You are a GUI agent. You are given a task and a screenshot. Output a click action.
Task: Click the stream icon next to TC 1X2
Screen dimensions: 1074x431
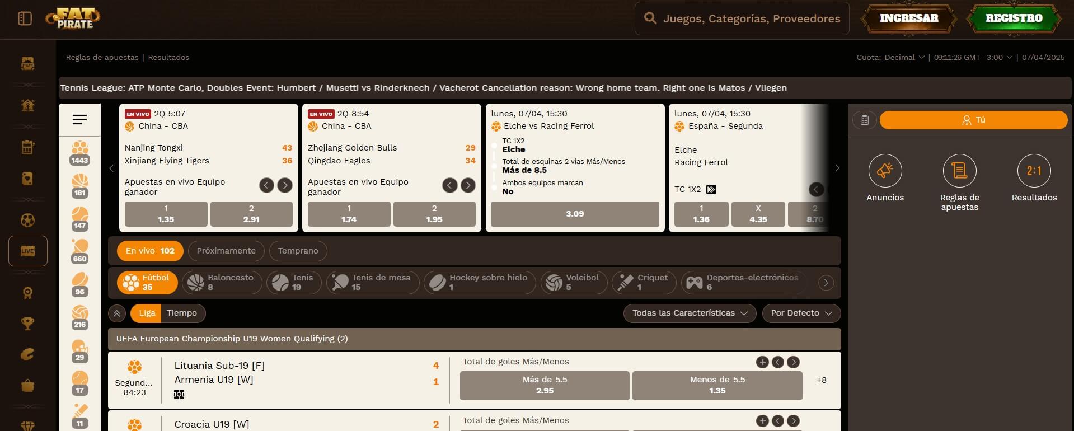tap(711, 189)
